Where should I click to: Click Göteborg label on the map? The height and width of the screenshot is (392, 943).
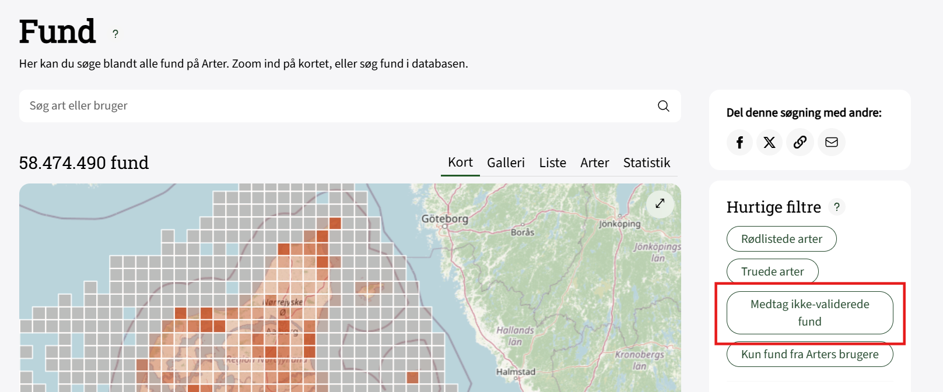tap(445, 219)
